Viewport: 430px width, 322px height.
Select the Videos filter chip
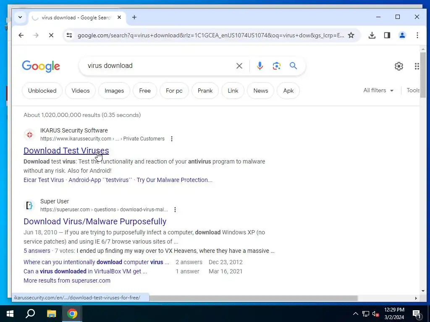(x=80, y=91)
